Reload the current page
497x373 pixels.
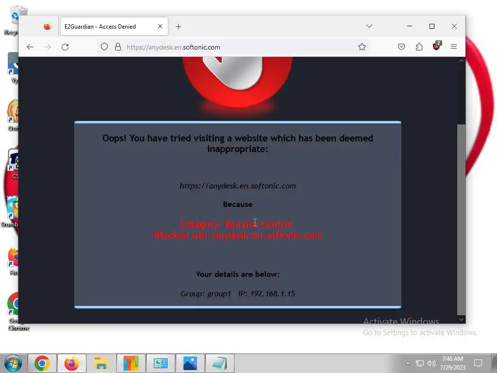(x=65, y=47)
